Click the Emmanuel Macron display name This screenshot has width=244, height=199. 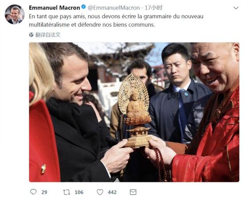point(54,8)
